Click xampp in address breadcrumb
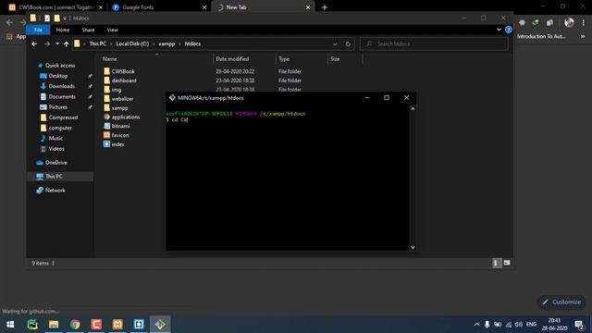 pyautogui.click(x=166, y=43)
